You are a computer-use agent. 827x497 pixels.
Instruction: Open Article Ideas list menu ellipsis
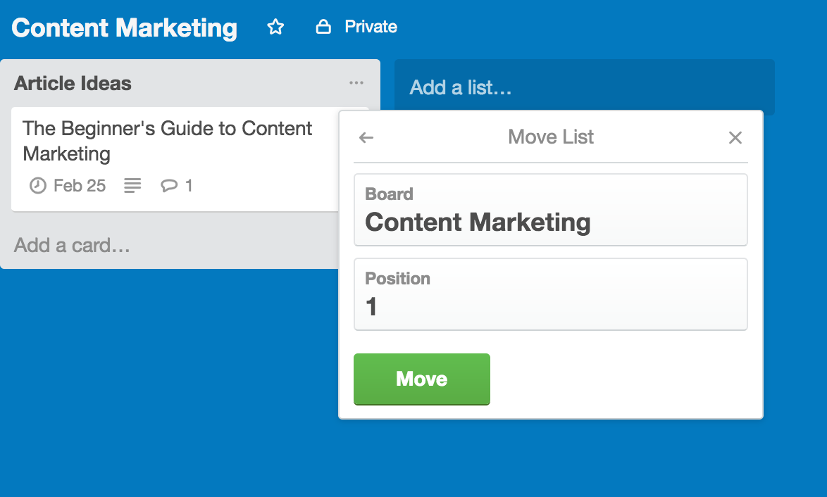pos(356,83)
